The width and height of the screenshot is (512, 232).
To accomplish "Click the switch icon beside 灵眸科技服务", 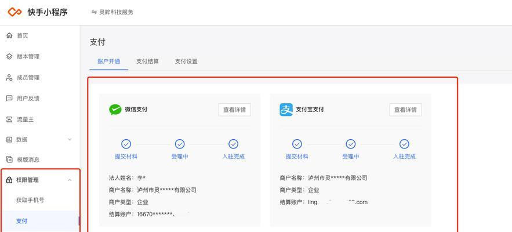I will point(94,12).
